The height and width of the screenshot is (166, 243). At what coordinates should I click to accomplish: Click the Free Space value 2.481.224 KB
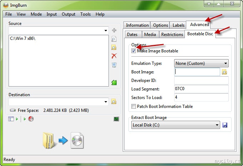click(55, 110)
